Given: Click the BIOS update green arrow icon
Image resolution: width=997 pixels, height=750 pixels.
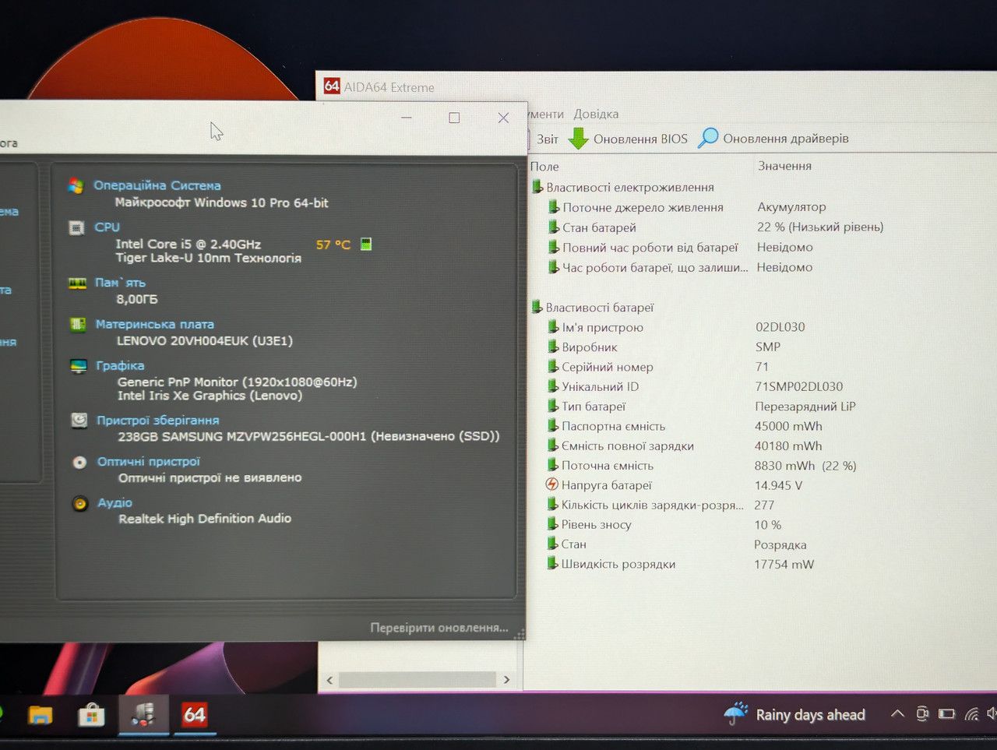Looking at the screenshot, I should tap(578, 139).
